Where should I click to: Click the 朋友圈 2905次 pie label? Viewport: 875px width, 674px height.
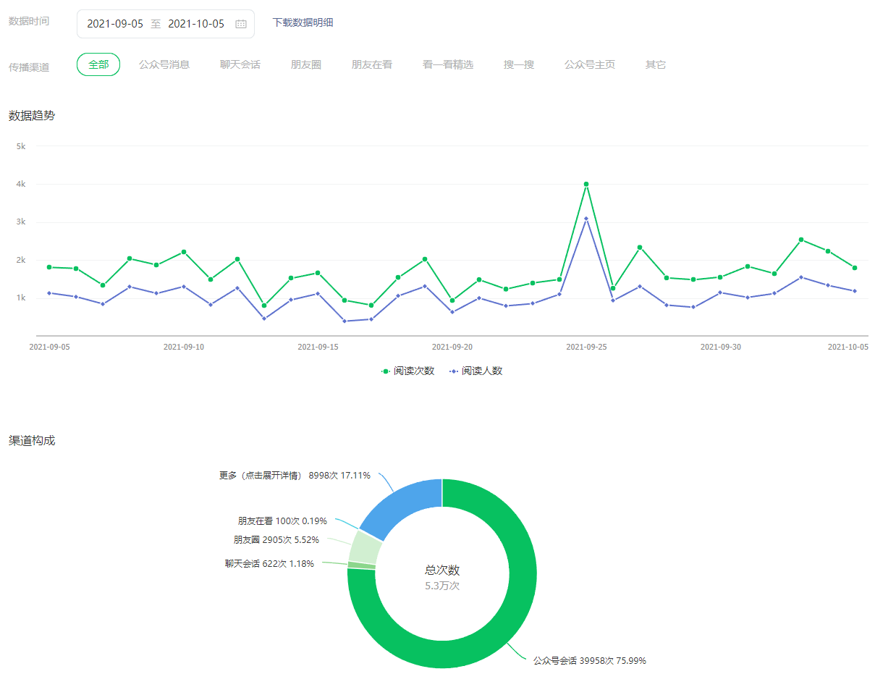point(276,539)
